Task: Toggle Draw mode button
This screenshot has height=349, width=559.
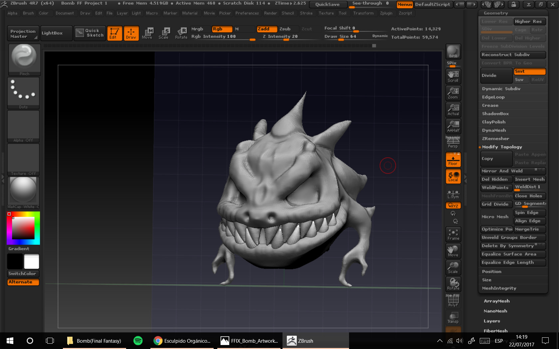Action: pyautogui.click(x=131, y=33)
